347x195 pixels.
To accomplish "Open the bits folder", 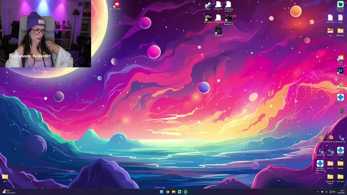I will [330, 32].
